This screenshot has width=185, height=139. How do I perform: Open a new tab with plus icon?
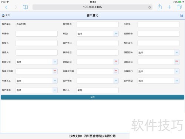coord(169,7)
